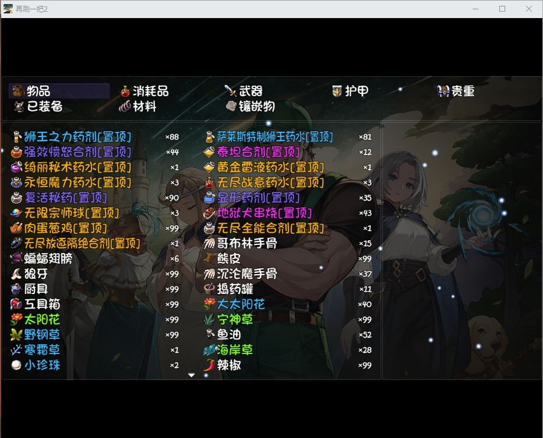This screenshot has width=543, height=438.
Task: Click the 辣椒 chili pepper icon
Action: (209, 365)
